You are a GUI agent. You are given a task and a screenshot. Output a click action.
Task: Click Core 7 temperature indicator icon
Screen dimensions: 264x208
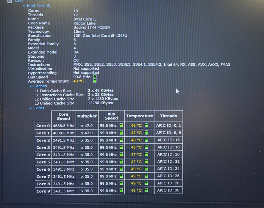tap(146, 176)
